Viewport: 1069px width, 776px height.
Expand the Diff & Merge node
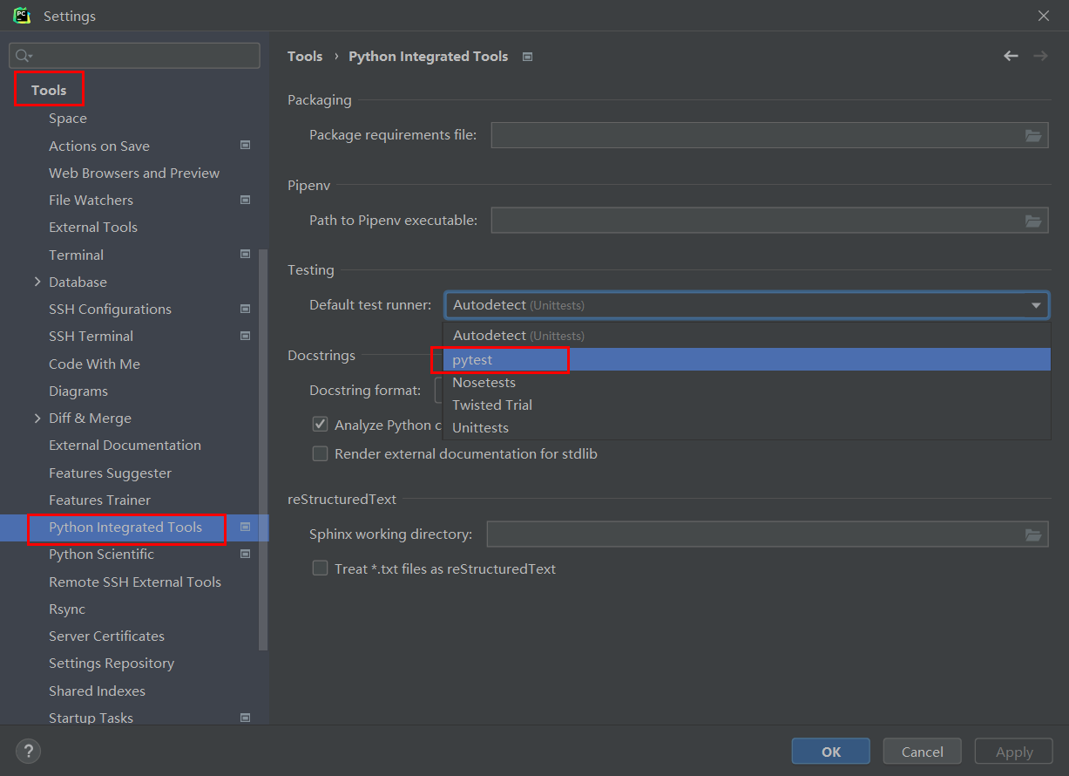point(37,418)
